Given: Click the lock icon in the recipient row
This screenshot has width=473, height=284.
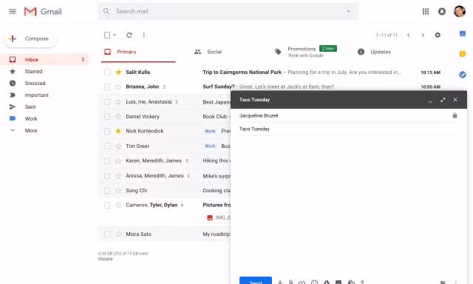Looking at the screenshot, I should pyautogui.click(x=455, y=115).
